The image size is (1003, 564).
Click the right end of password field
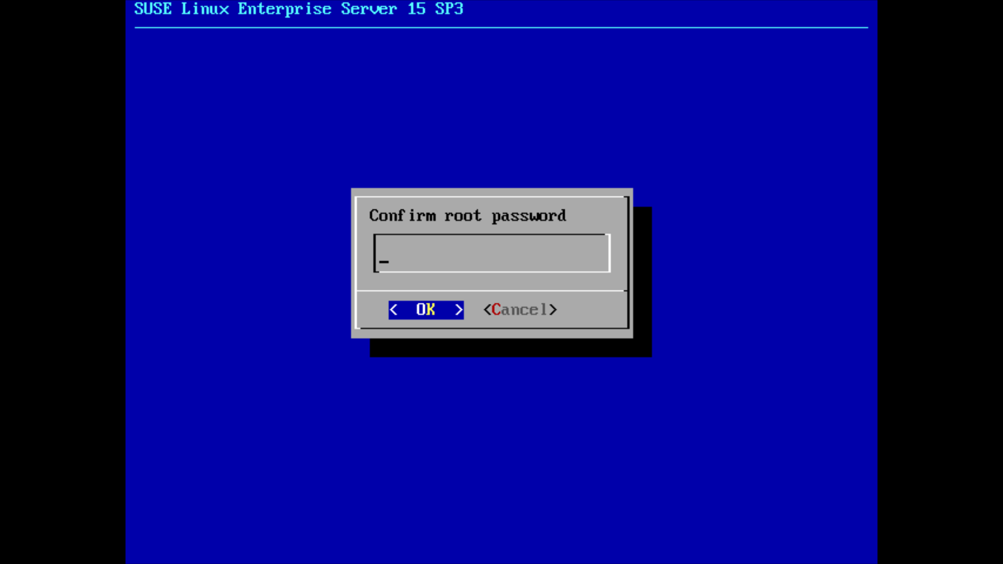[608, 253]
